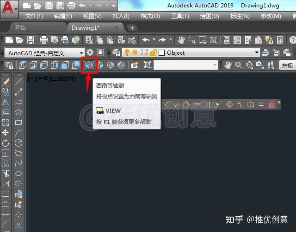Click the Plot printer icon in Standard toolbar

pos(44,40)
